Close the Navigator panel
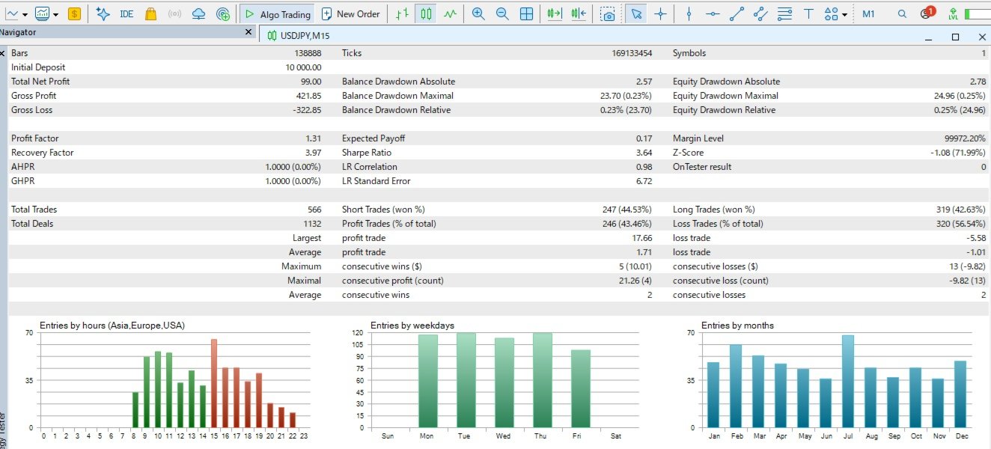 [249, 32]
